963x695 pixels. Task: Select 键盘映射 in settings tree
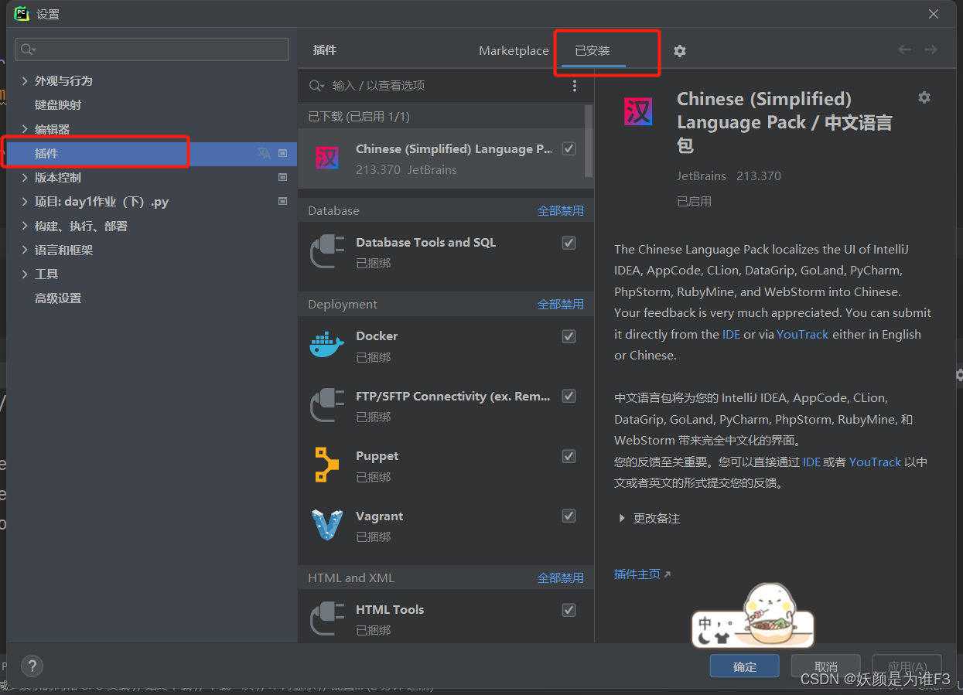point(58,104)
